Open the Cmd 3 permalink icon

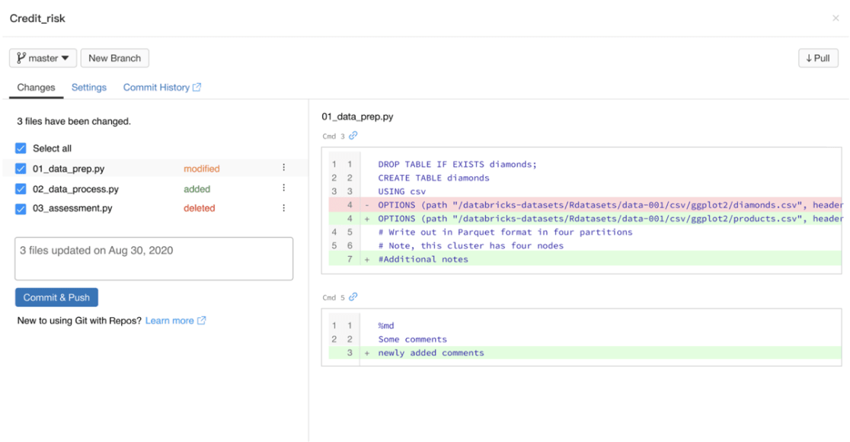coord(353,136)
